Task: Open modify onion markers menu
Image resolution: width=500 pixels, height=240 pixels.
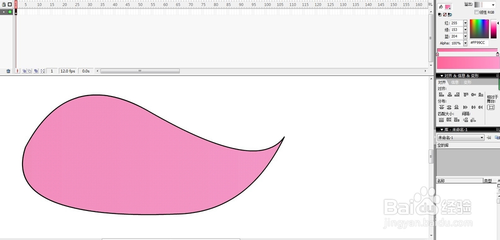Action: (42, 71)
